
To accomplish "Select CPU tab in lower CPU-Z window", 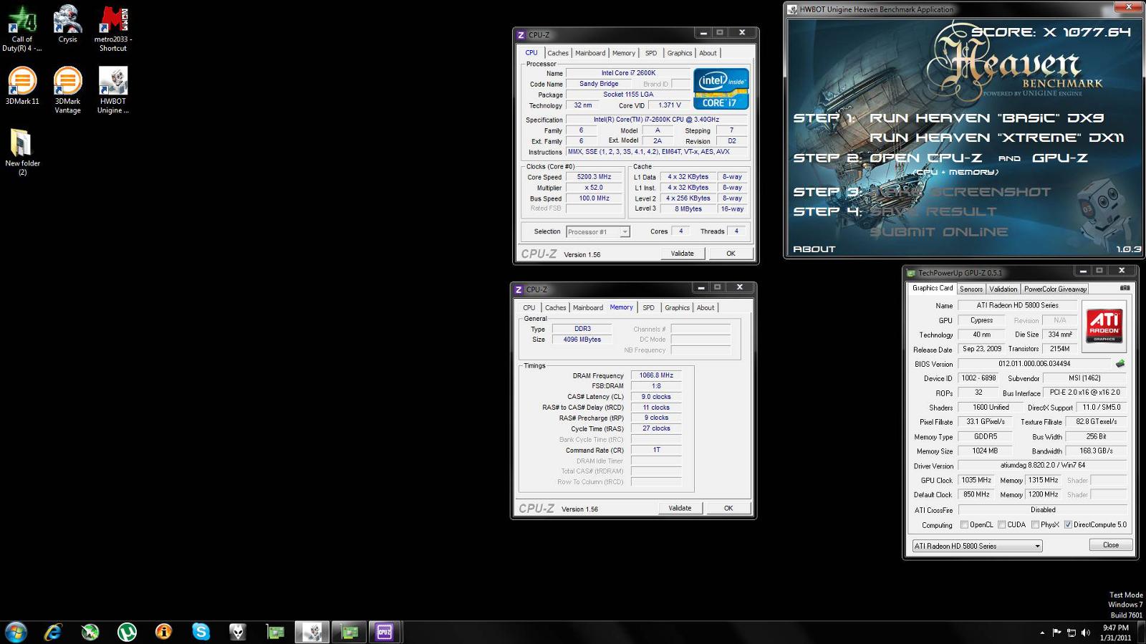I will 529,308.
